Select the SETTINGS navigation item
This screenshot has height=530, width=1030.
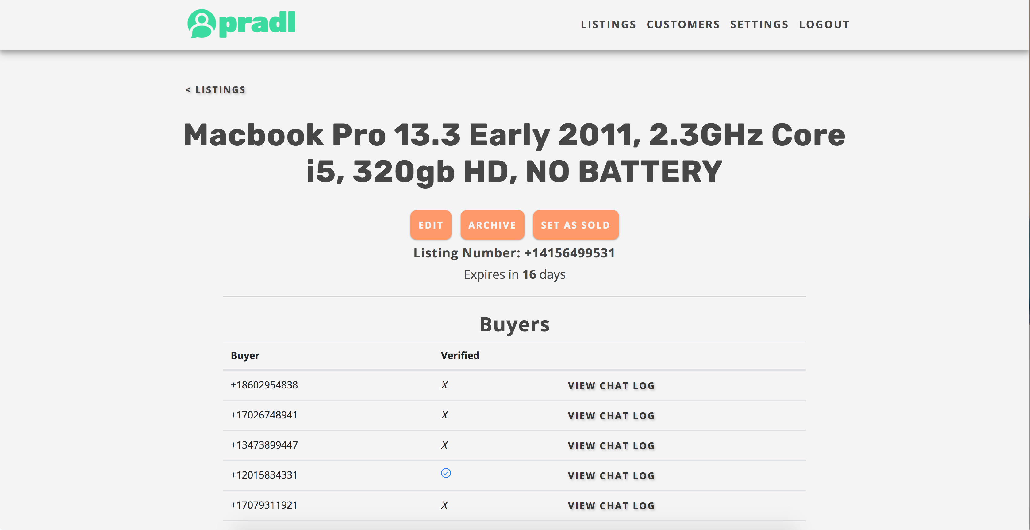759,24
